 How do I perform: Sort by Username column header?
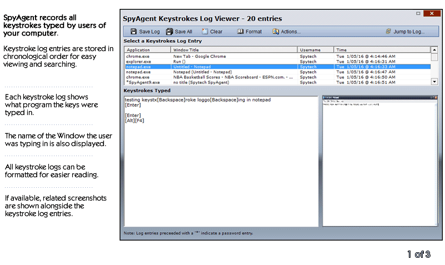(x=315, y=50)
